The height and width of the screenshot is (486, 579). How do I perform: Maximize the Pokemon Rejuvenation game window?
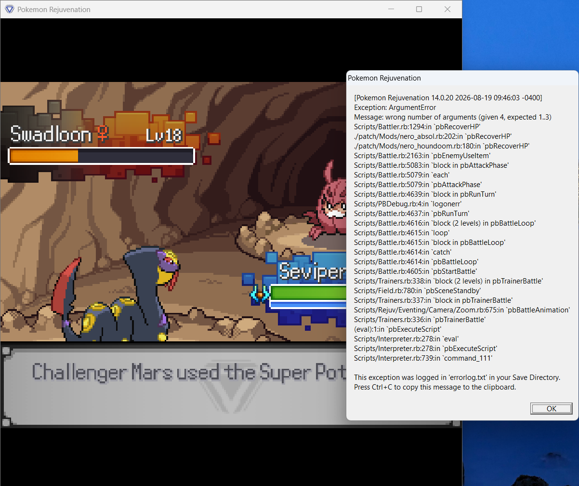pos(419,9)
